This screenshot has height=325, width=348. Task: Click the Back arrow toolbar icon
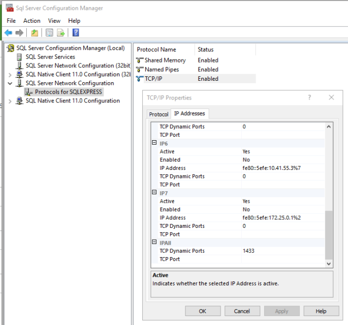coord(8,33)
